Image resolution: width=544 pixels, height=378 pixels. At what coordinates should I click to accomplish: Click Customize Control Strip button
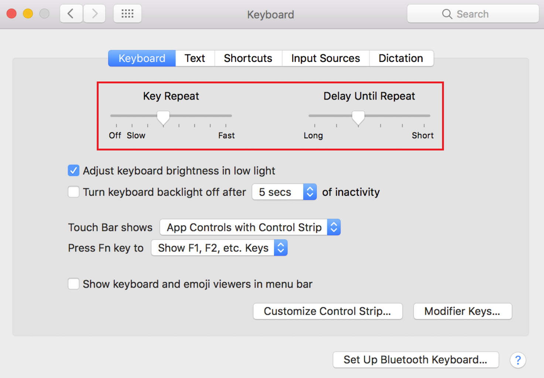pyautogui.click(x=327, y=311)
